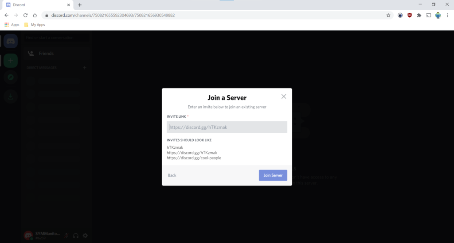Click the example invite code hTKzmak
This screenshot has height=243, width=454.
[175, 147]
